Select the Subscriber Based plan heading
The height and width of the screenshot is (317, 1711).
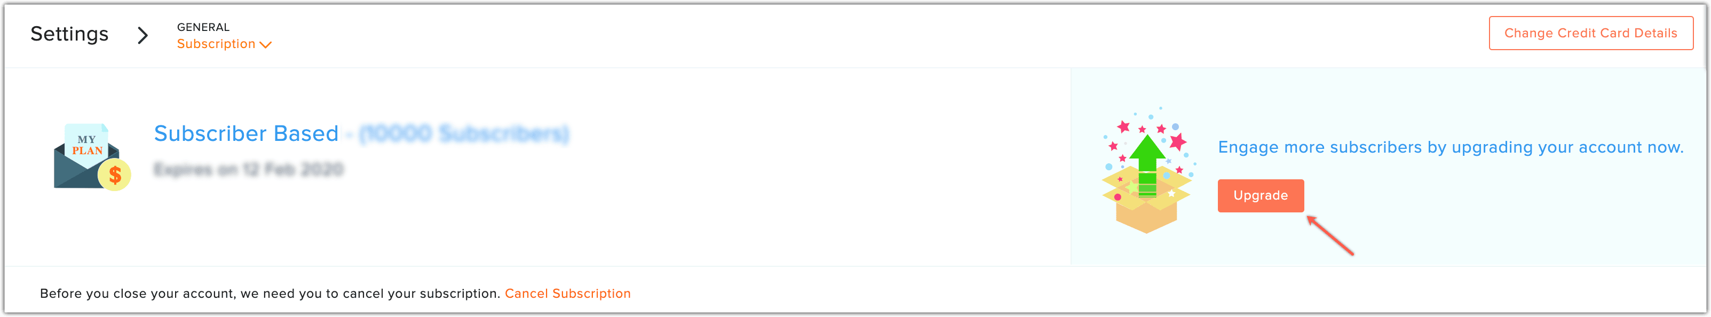(x=247, y=133)
